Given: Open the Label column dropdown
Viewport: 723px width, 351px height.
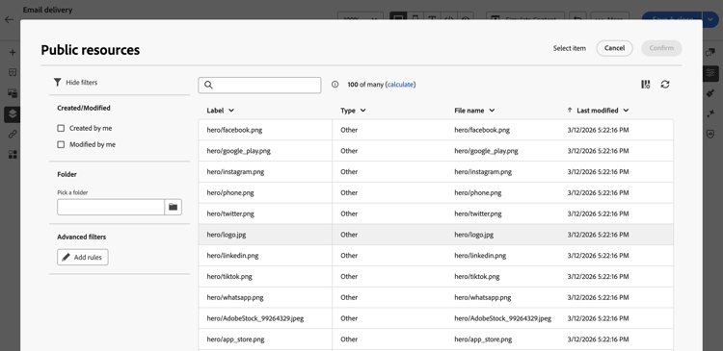Looking at the screenshot, I should point(231,111).
